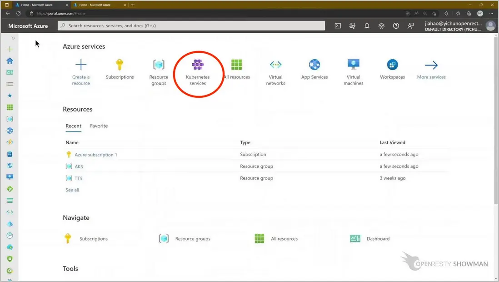Launch Cloud Shell from the top bar

(x=338, y=26)
